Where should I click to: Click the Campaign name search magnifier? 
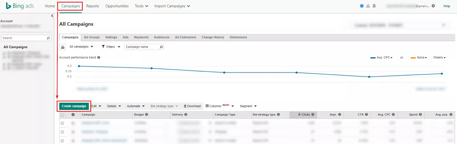[x=161, y=47]
